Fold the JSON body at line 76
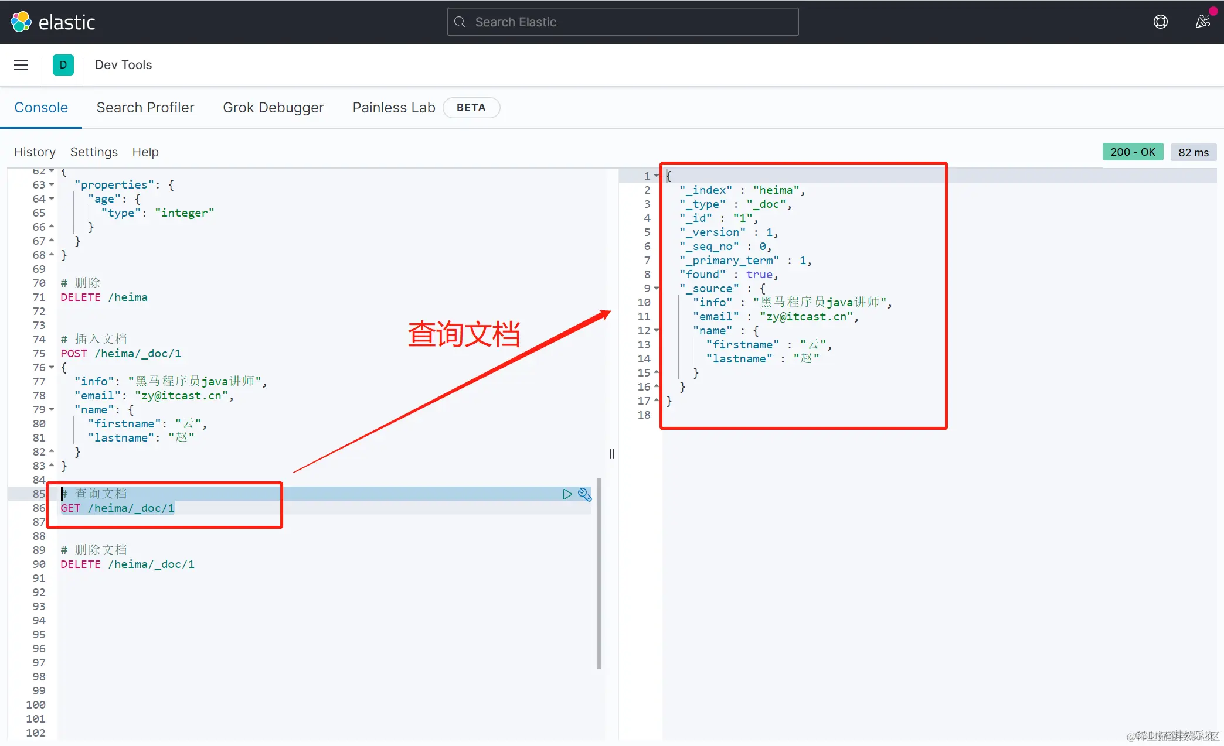The width and height of the screenshot is (1224, 746). click(52, 368)
